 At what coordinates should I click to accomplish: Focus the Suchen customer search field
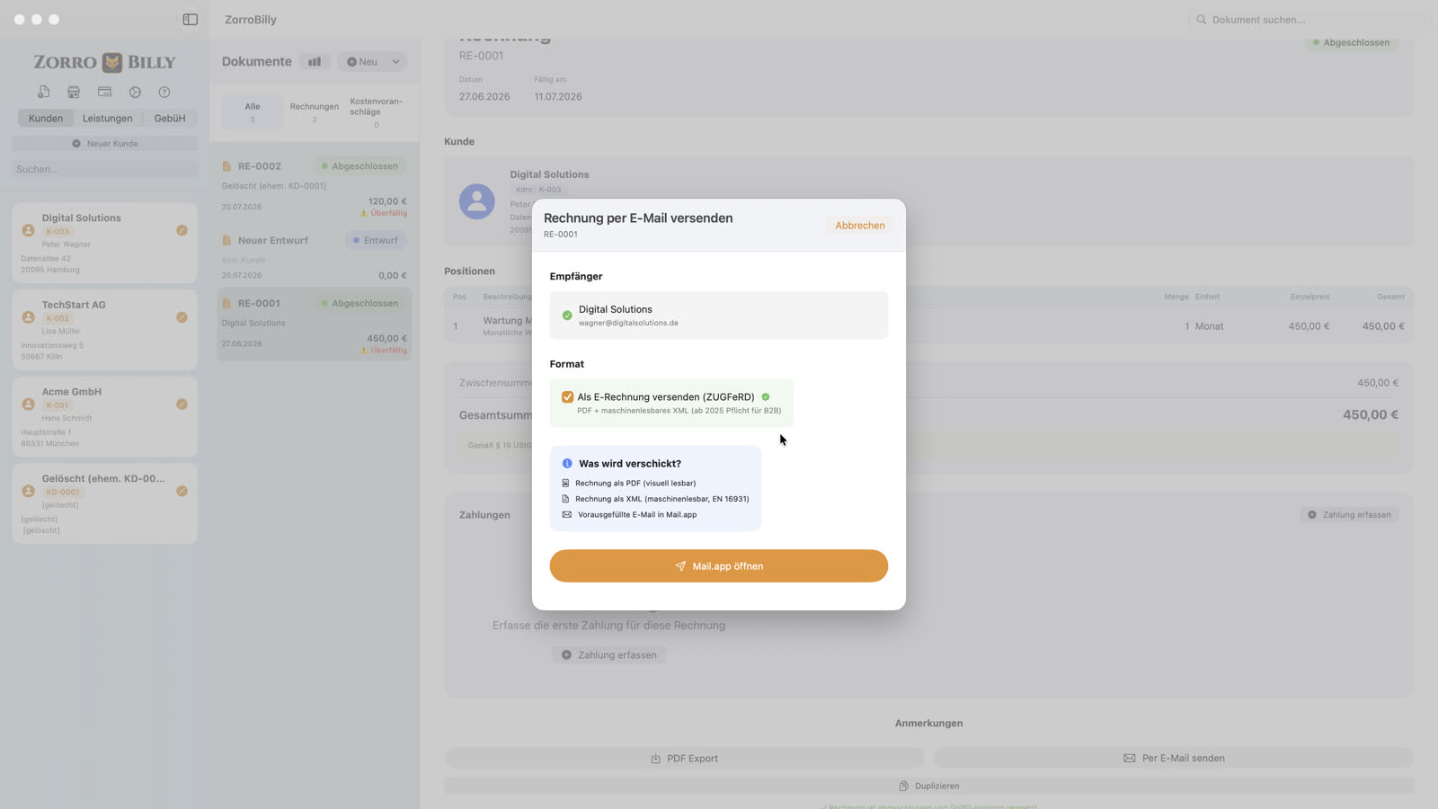click(x=104, y=169)
